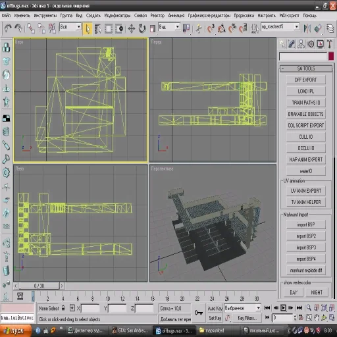Activate the Select and Rotate tool
The image size is (337, 337).
pyautogui.click(x=142, y=29)
